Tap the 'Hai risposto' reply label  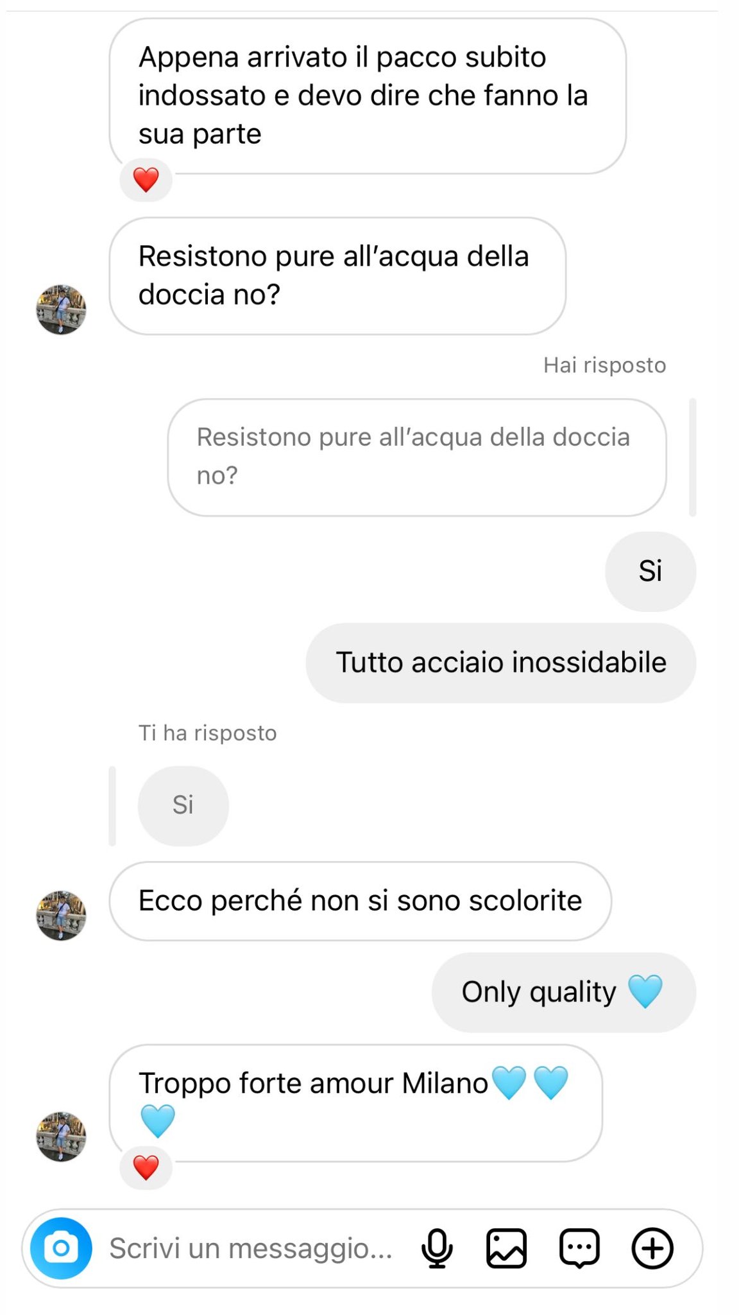[x=604, y=365]
